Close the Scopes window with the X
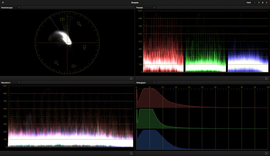 (x=3, y=2)
